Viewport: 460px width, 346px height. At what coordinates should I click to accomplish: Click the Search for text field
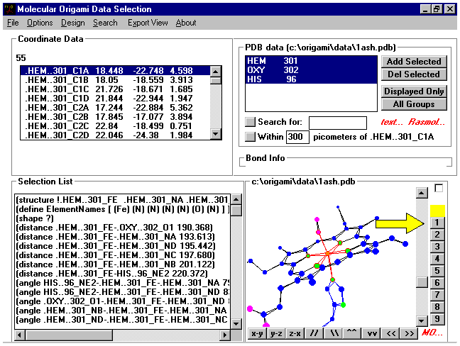tap(337, 123)
